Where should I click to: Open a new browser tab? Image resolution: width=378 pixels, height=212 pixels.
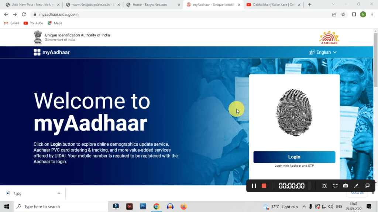pos(310,4)
